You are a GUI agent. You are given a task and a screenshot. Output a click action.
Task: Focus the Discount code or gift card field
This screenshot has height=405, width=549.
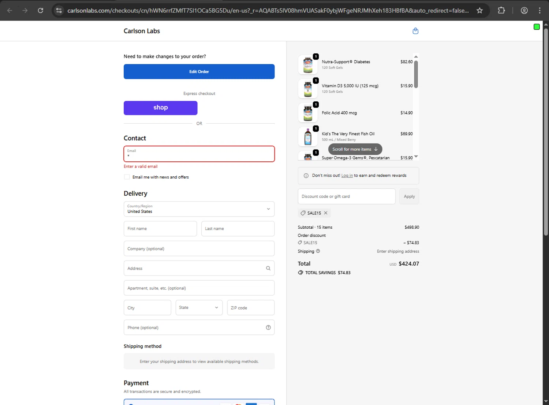click(x=346, y=196)
